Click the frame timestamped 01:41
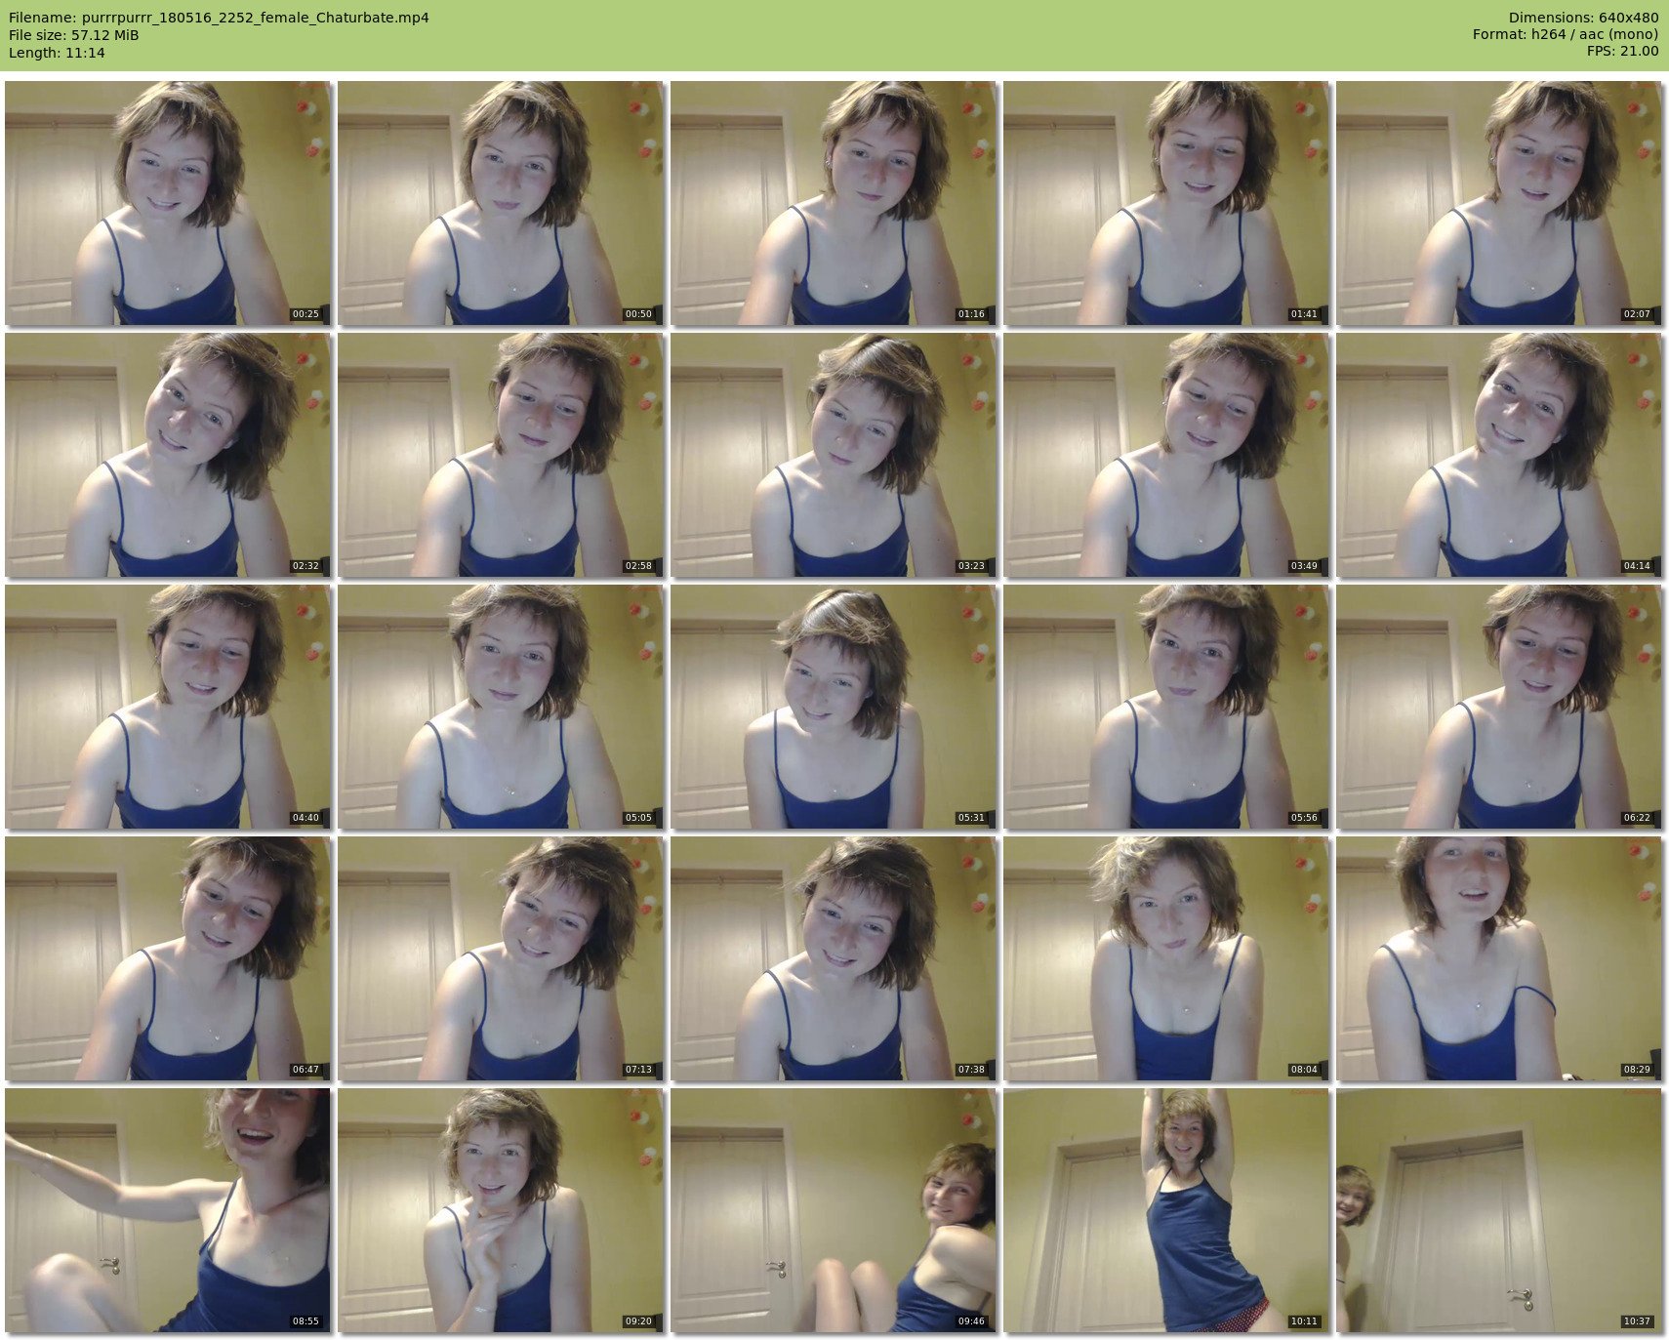 tap(1166, 203)
